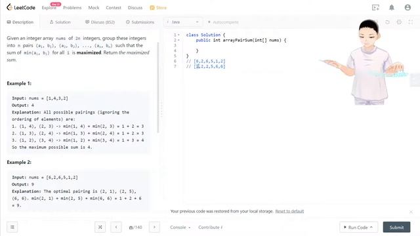Image resolution: width=420 pixels, height=236 pixels.
Task: Switch to the Discuss (852) tab
Action: (100, 22)
